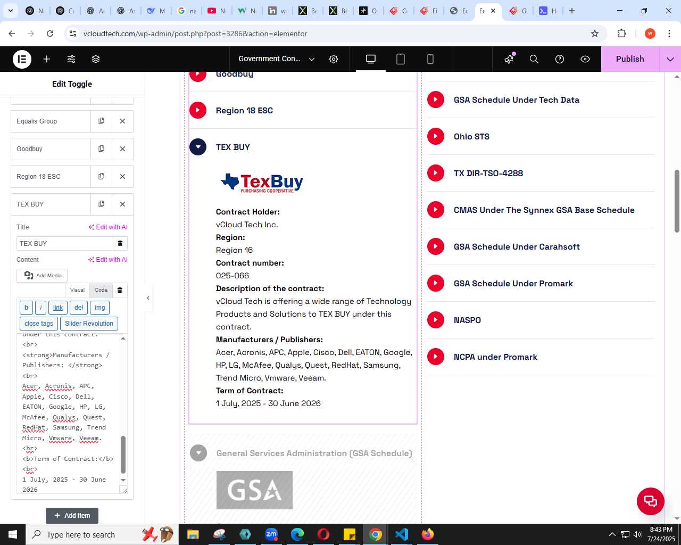Switch to mobile responsive view
Image resolution: width=681 pixels, height=545 pixels.
430,59
